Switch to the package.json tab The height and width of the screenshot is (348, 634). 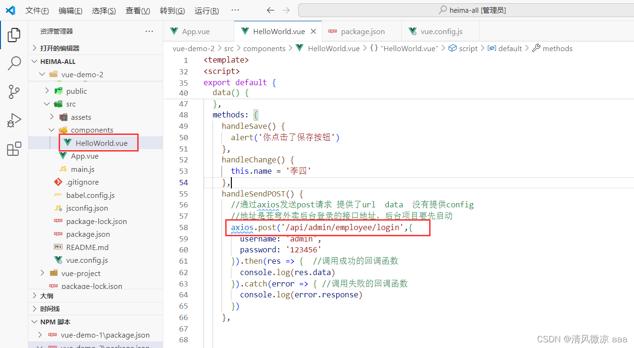[x=361, y=31]
